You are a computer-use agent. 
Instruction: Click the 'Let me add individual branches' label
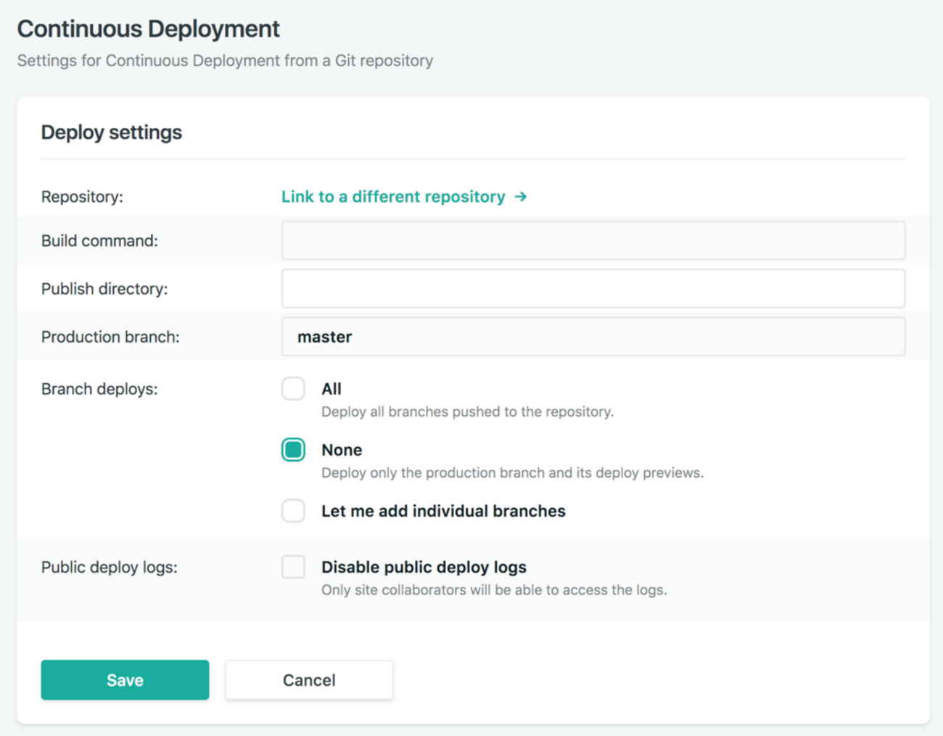(443, 511)
